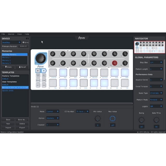The width and height of the screenshot is (166, 166).
Task: Open the knob Channel dropdown
Action: [53, 125]
